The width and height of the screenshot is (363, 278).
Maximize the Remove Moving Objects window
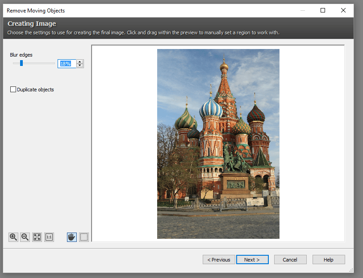(323, 10)
